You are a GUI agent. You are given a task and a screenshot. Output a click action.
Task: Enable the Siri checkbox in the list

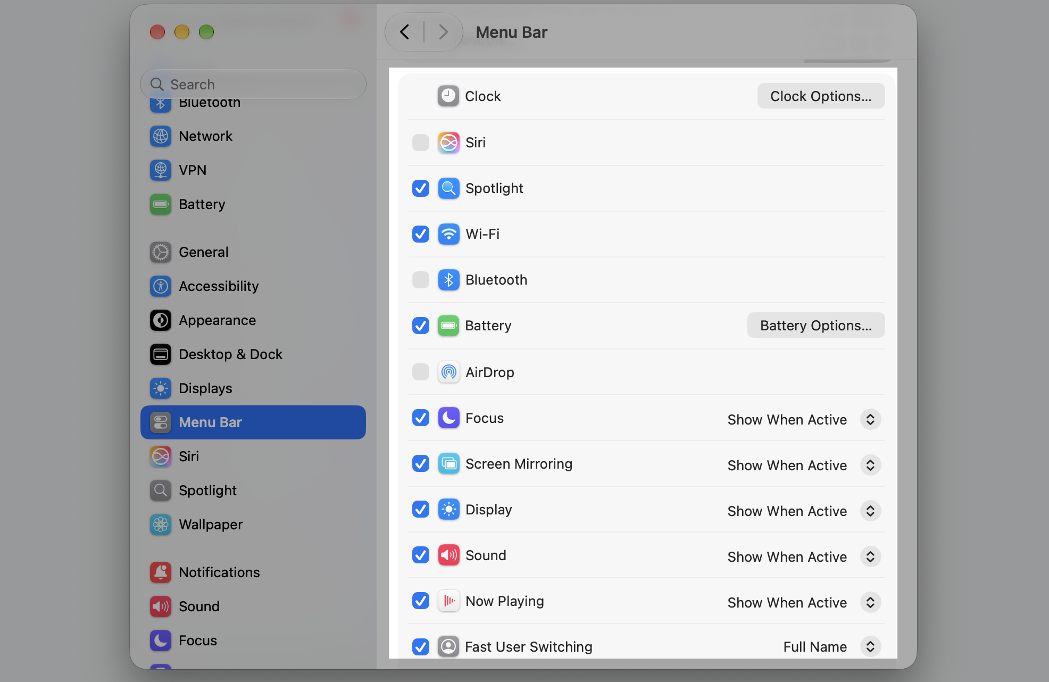pyautogui.click(x=421, y=143)
